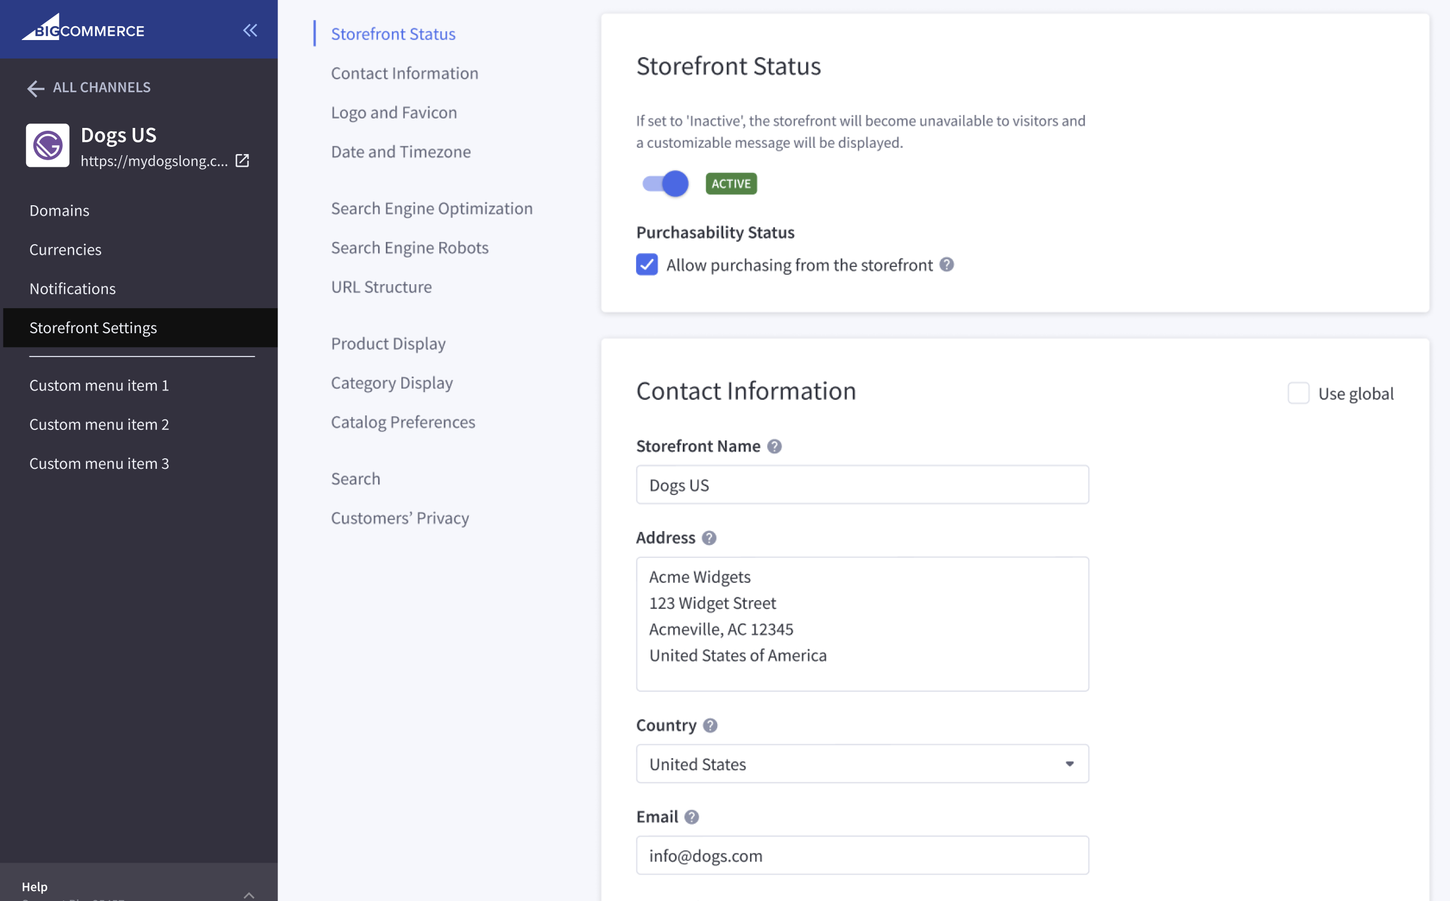
Task: Select Notifications in the sidebar menu
Action: pyautogui.click(x=73, y=289)
